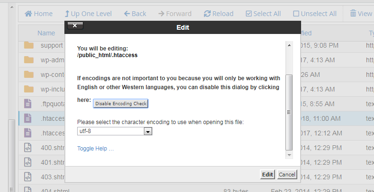Select the support folder icon
The width and height of the screenshot is (374, 192).
coord(29,46)
